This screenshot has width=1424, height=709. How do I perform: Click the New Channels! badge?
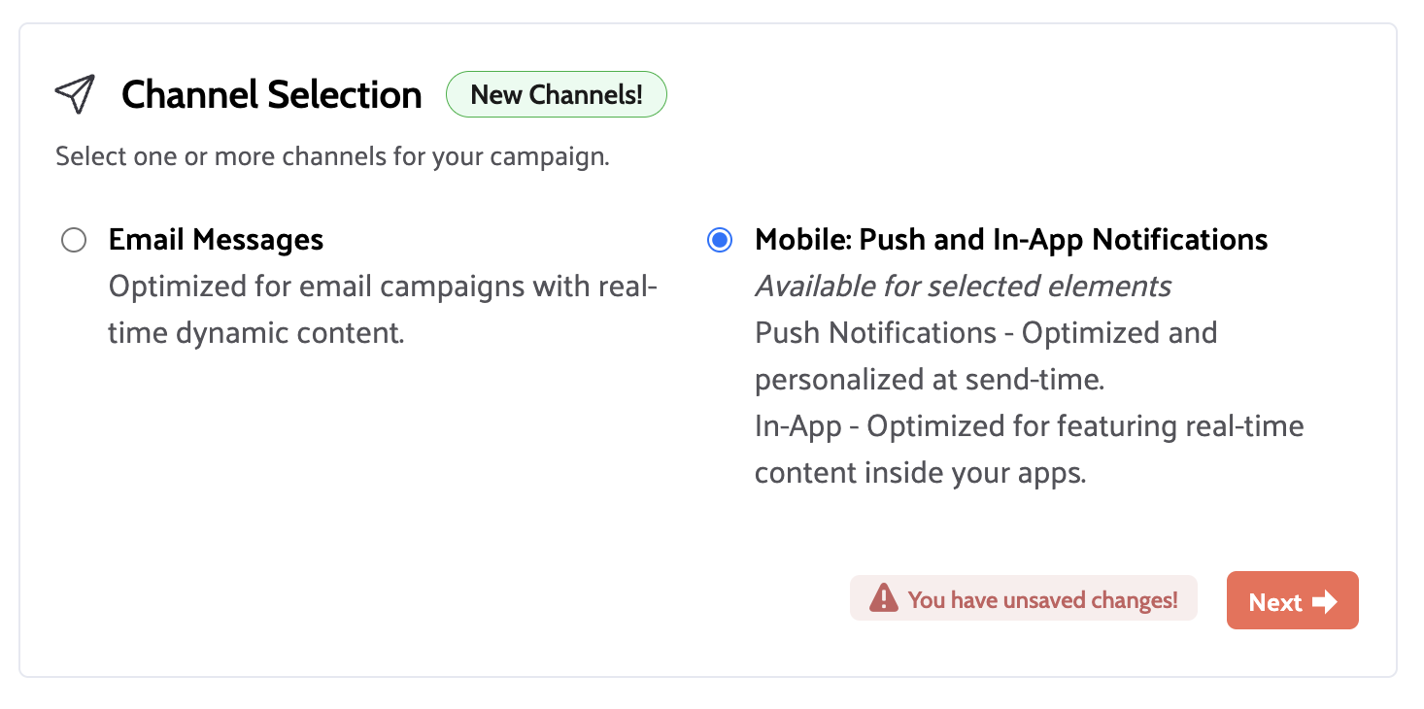point(556,94)
